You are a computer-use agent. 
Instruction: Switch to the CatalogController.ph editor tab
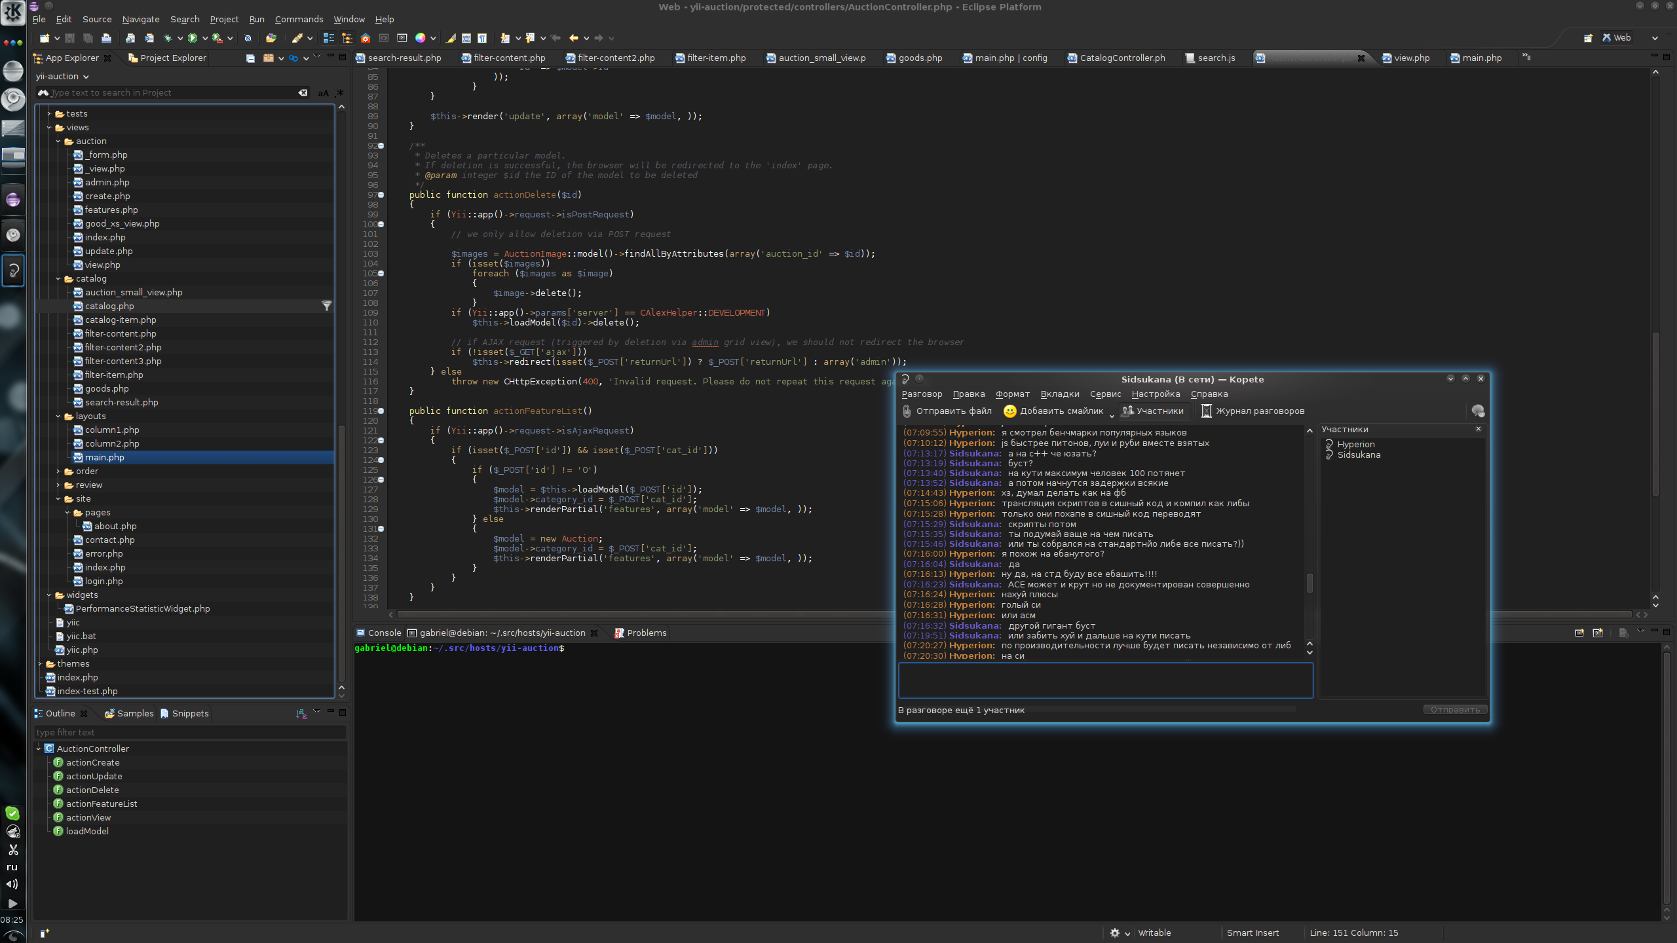(1121, 58)
